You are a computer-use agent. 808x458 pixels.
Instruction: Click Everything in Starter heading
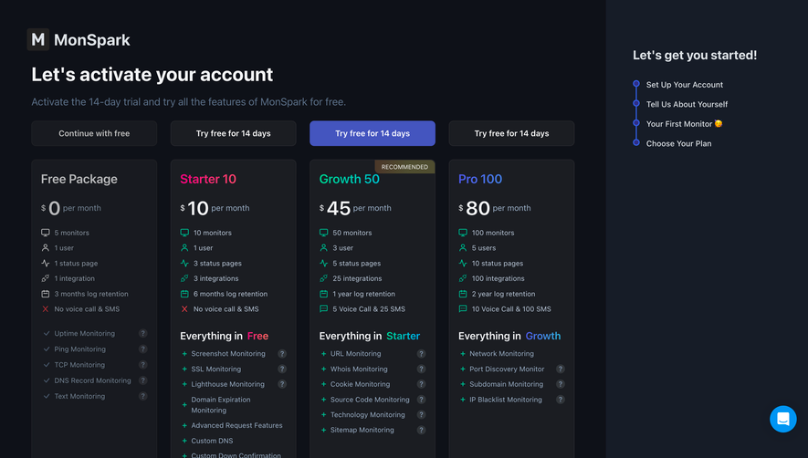pos(370,336)
